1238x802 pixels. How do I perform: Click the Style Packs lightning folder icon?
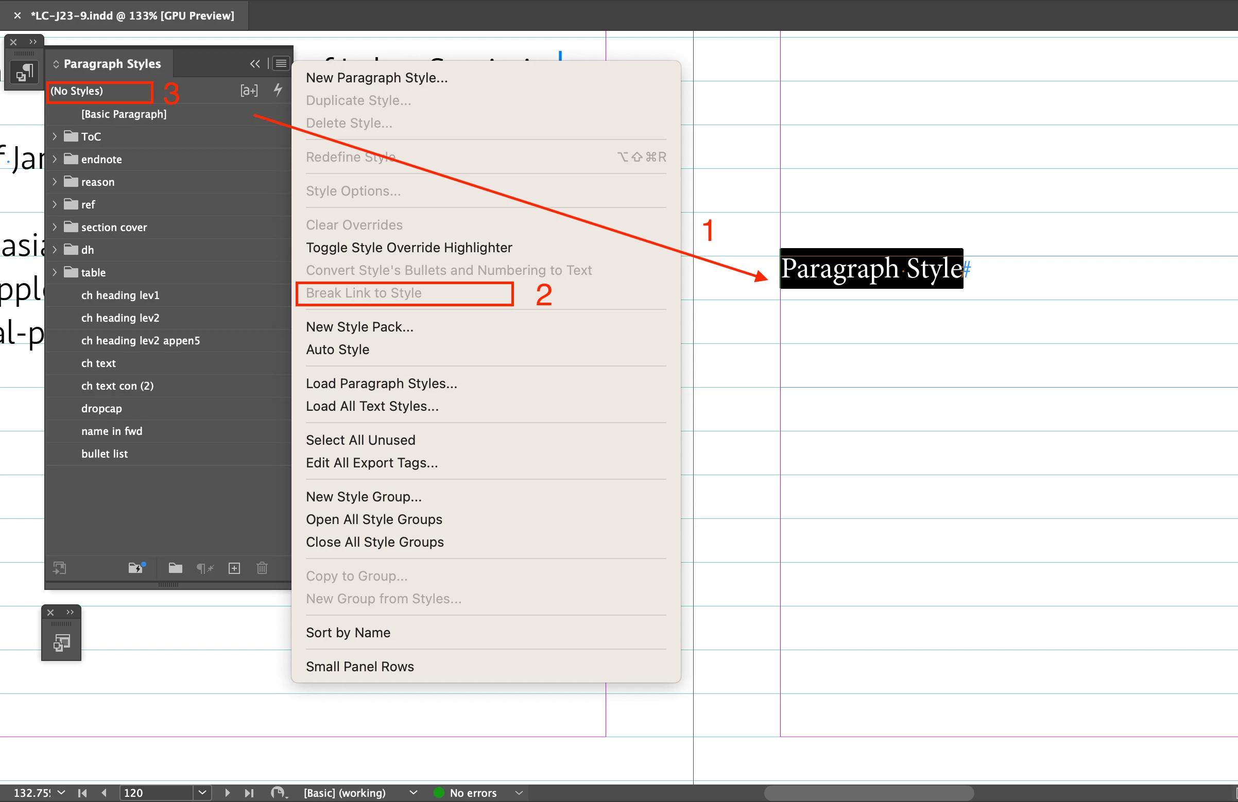tap(136, 568)
